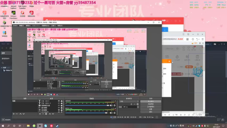Remove selected source with minus button

click(43, 114)
